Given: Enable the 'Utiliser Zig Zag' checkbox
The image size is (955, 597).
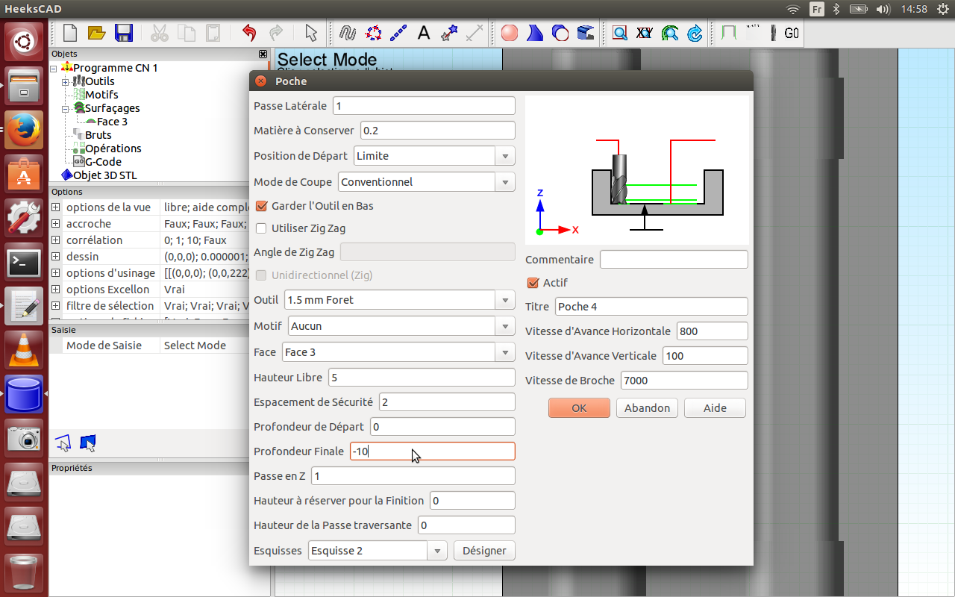Looking at the screenshot, I should [x=261, y=228].
